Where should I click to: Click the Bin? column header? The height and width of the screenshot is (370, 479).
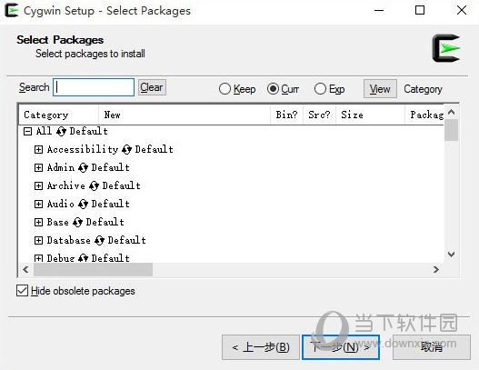point(286,115)
